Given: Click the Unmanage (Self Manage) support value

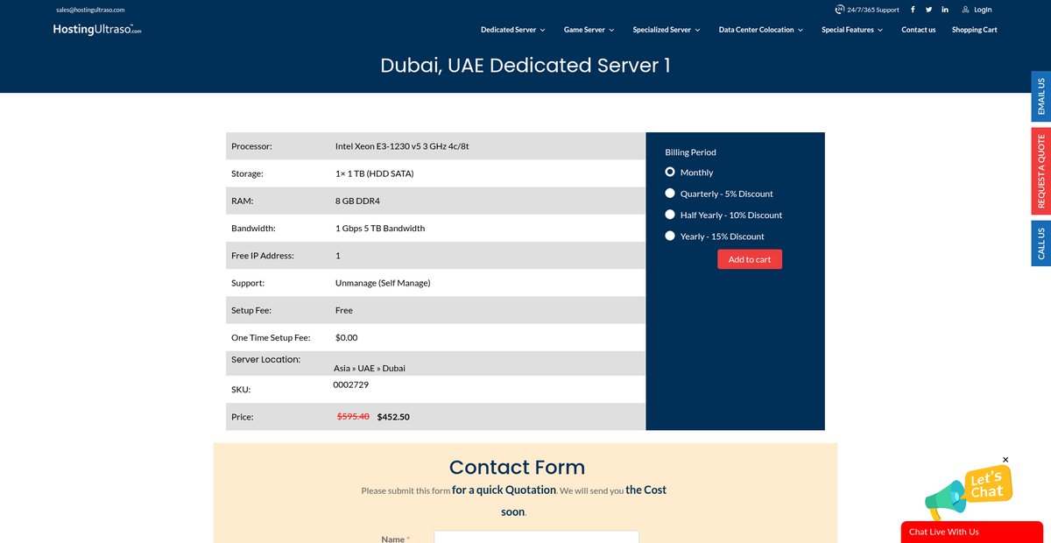Looking at the screenshot, I should (x=383, y=283).
